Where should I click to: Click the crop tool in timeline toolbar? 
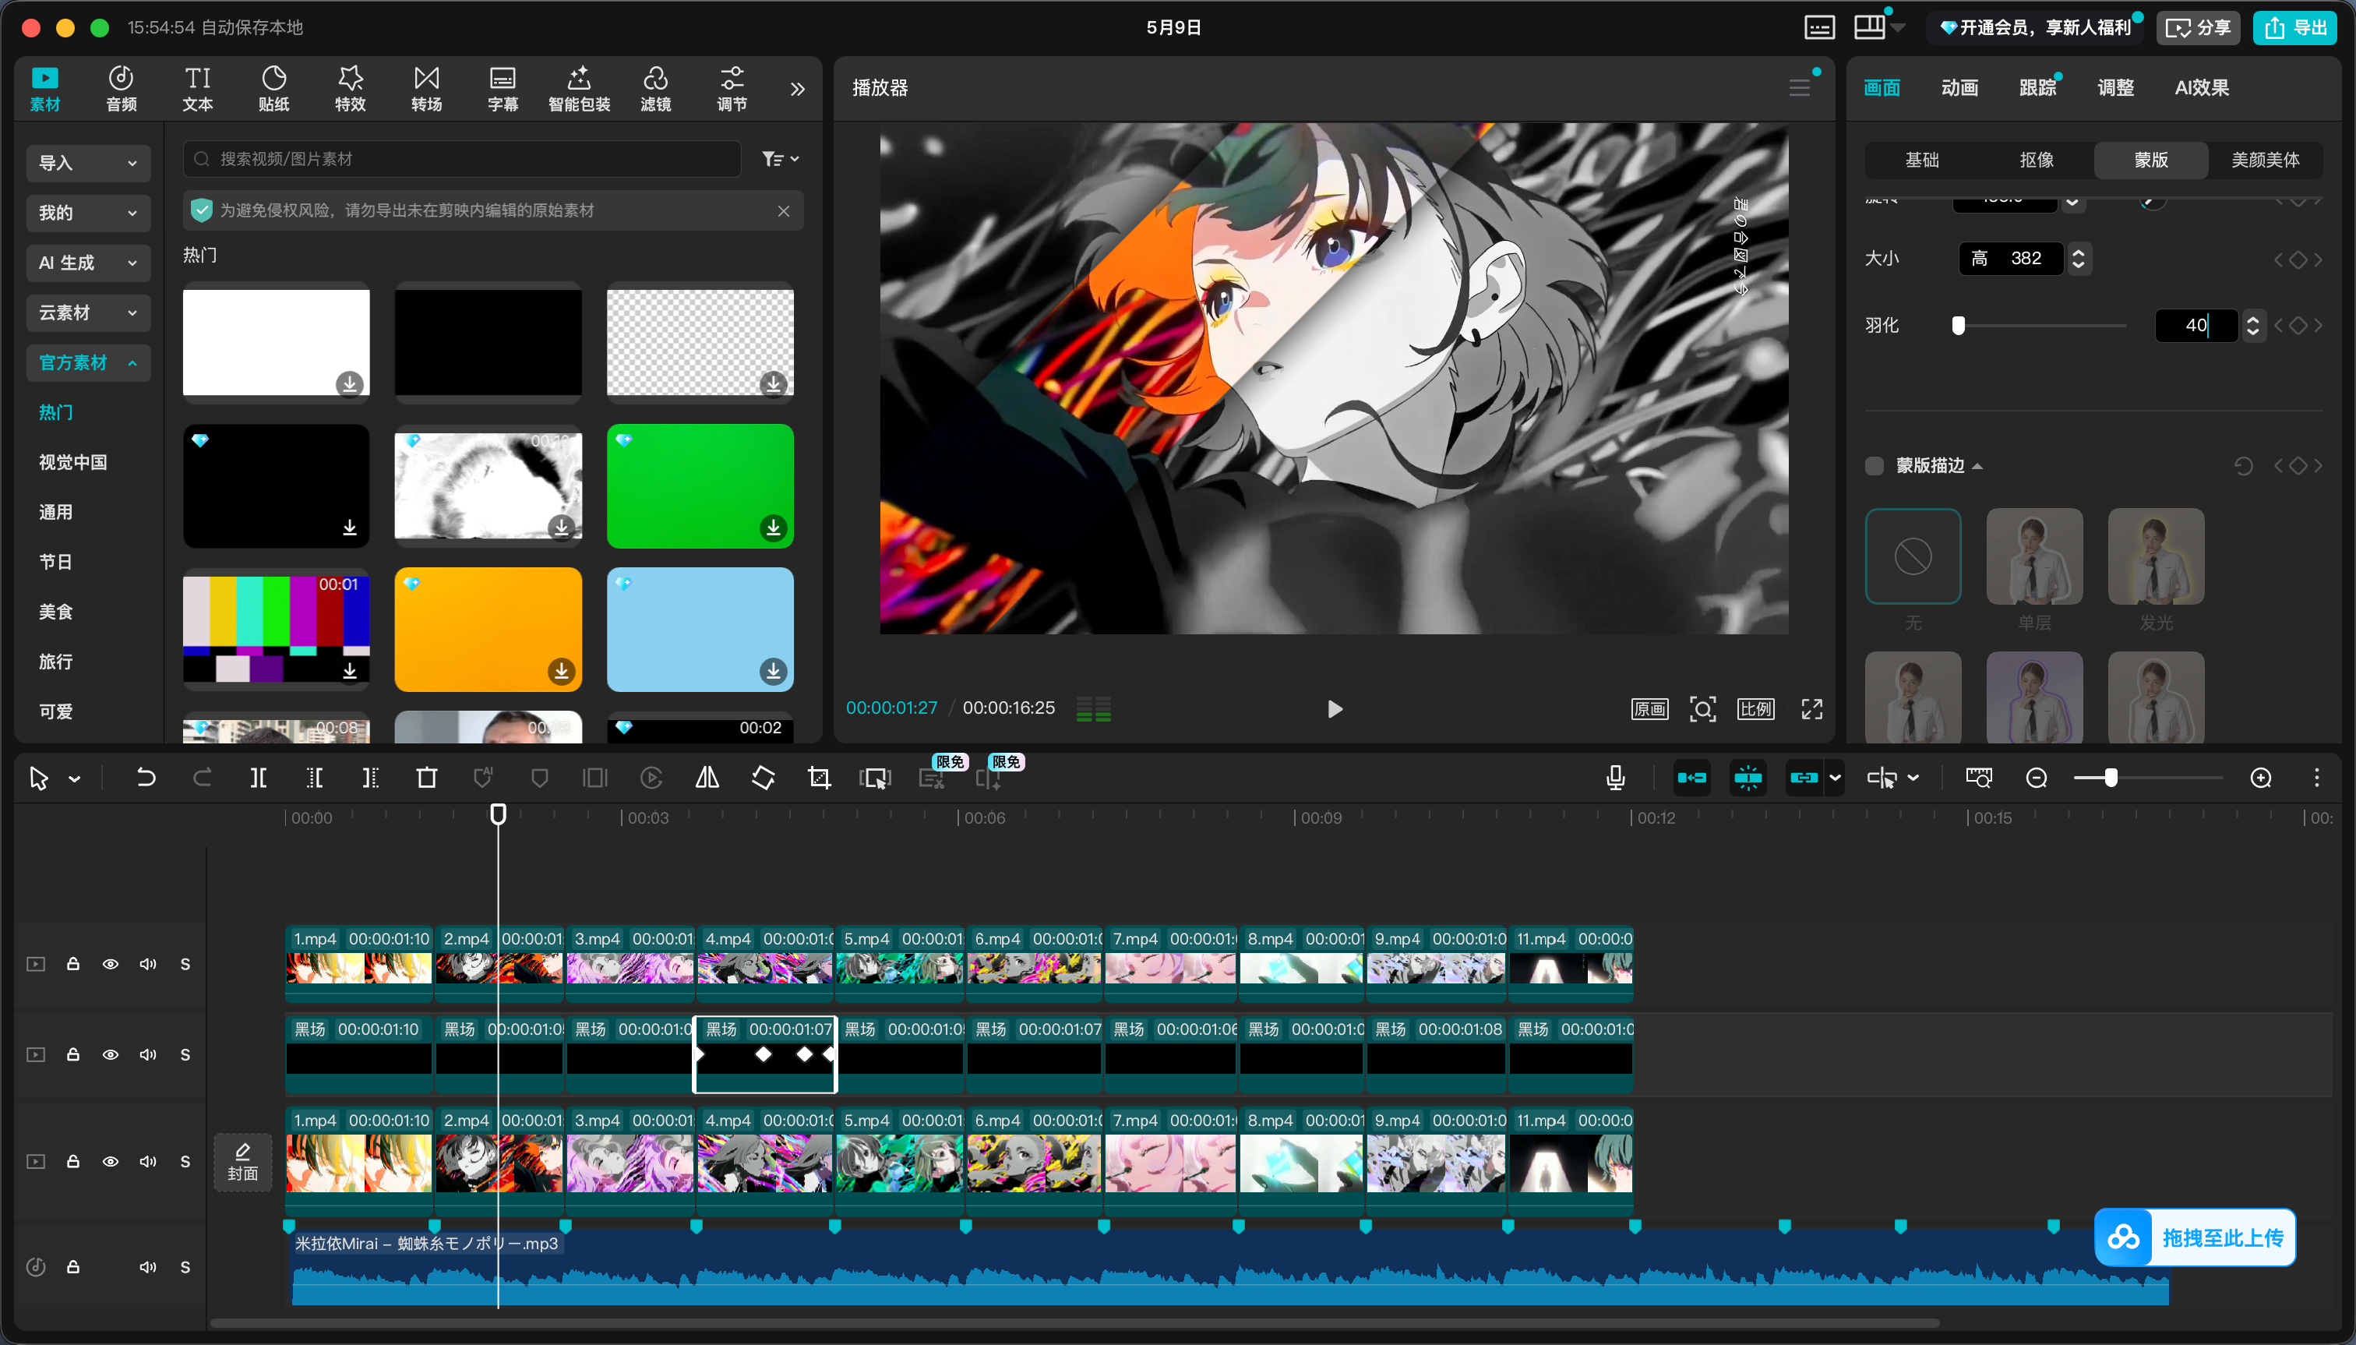(x=819, y=778)
